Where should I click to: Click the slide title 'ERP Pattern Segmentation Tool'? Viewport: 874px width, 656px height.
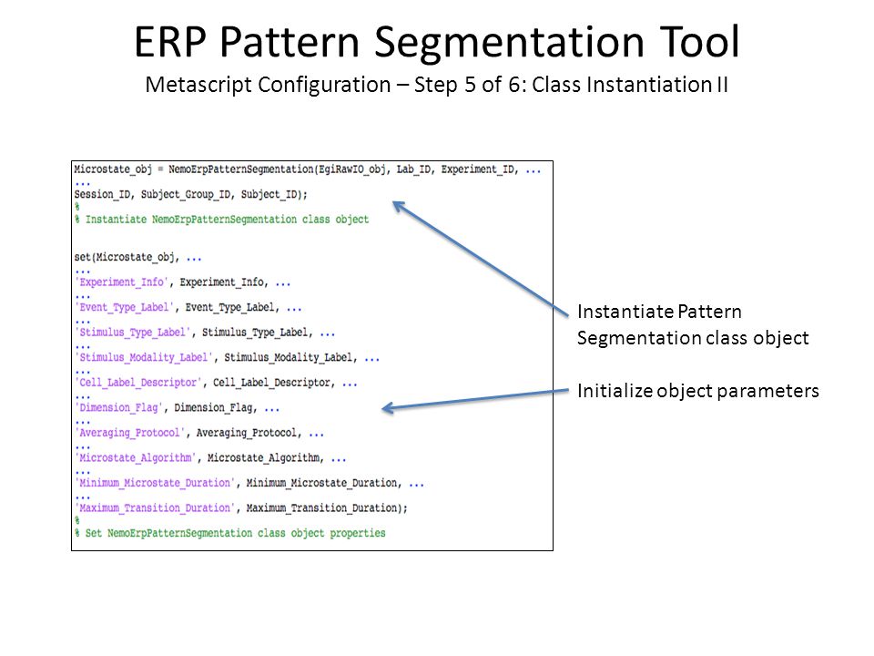pos(437,43)
